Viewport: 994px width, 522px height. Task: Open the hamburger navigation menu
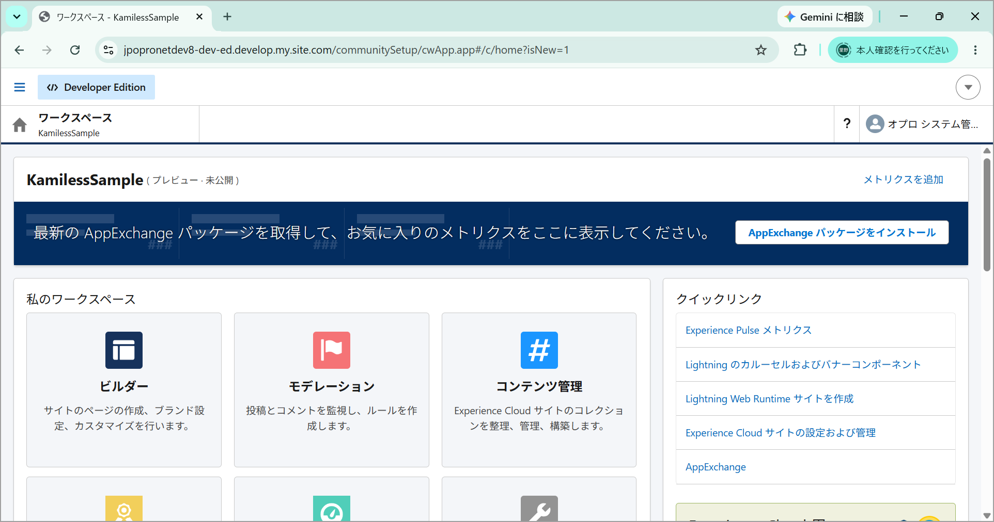coord(20,87)
